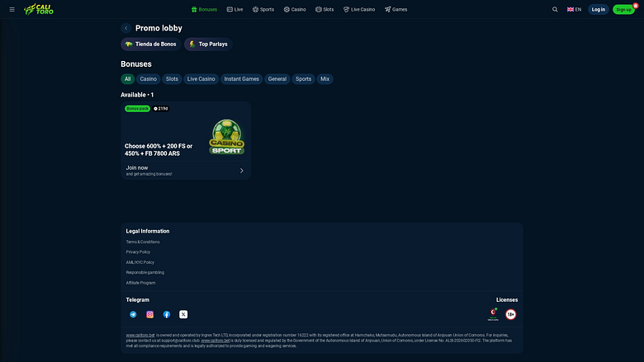Click the Casino Sport bonus image

227,137
